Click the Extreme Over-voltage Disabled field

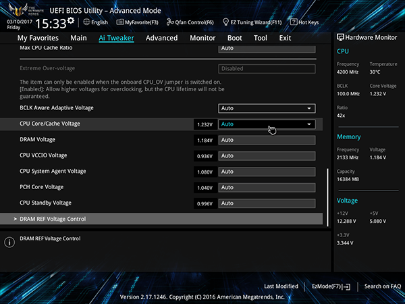pos(267,69)
